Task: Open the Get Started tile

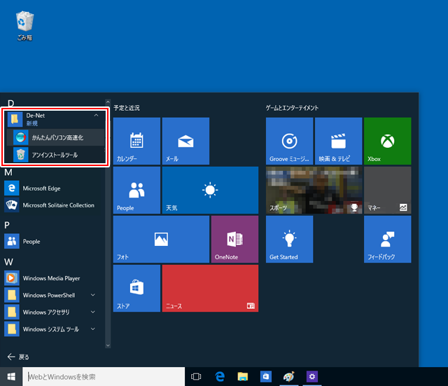Action: pyautogui.click(x=289, y=240)
